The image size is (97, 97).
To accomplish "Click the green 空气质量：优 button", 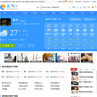I will (8, 46).
